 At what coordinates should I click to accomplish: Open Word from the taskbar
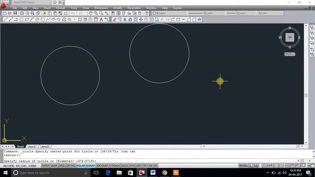pos(153,173)
